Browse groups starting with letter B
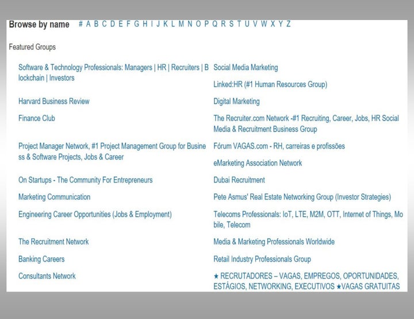Screen dimensions: 414x319 coord(97,24)
